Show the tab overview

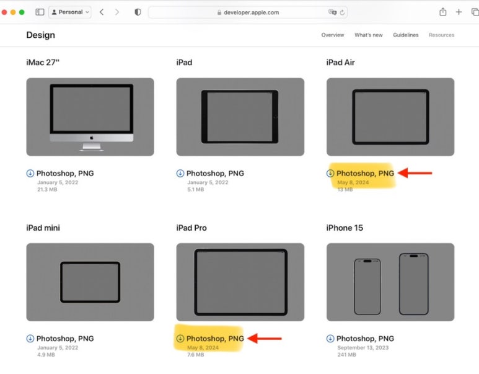click(473, 12)
